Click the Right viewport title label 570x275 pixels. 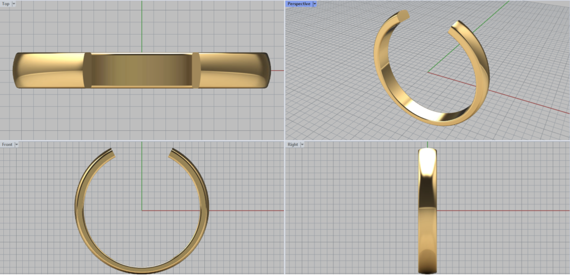click(x=293, y=144)
